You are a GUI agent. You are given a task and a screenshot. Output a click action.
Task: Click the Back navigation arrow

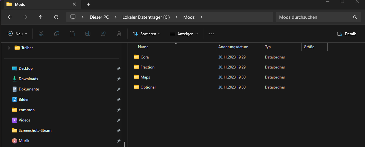10,17
